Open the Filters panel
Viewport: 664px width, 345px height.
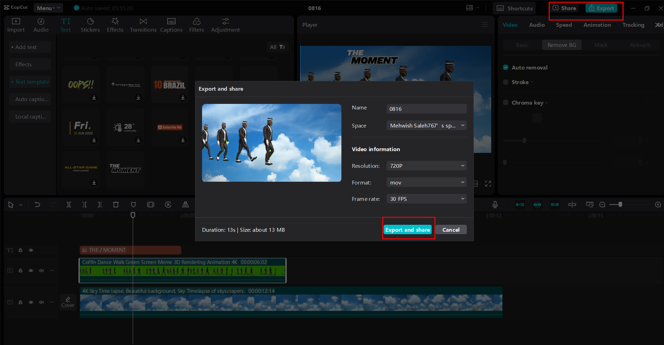click(x=197, y=25)
